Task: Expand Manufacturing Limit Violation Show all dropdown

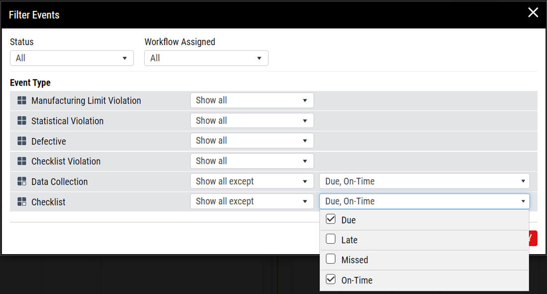Action: pos(252,100)
